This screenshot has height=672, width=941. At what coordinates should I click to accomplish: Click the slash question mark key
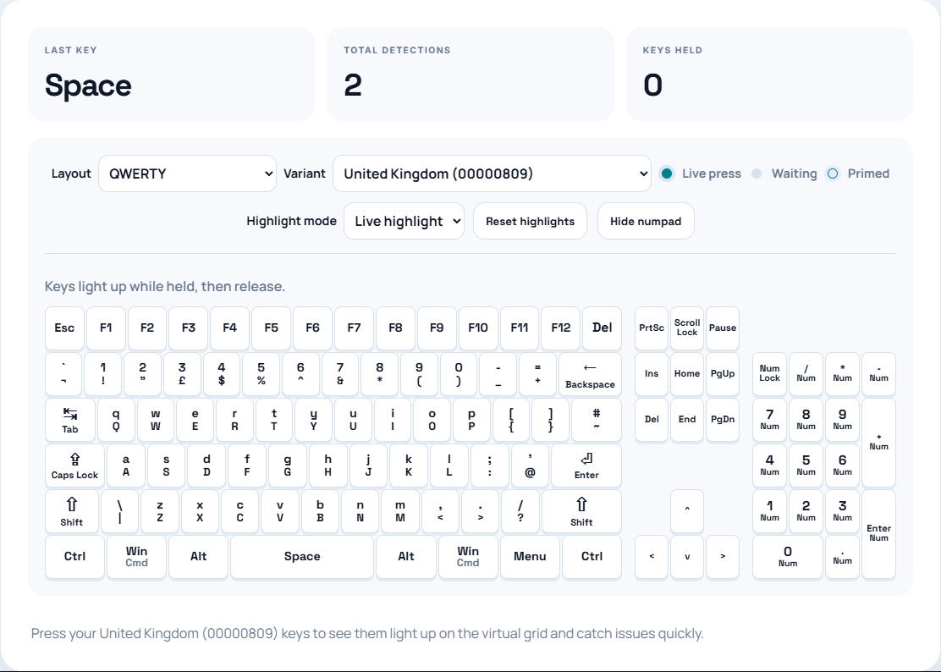point(520,511)
